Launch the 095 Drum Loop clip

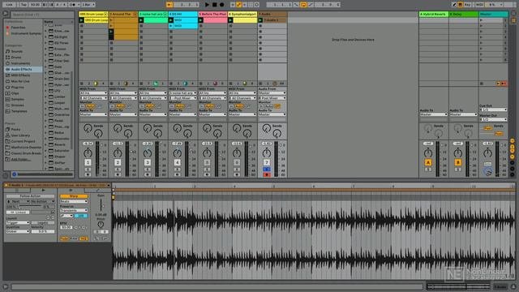click(81, 20)
